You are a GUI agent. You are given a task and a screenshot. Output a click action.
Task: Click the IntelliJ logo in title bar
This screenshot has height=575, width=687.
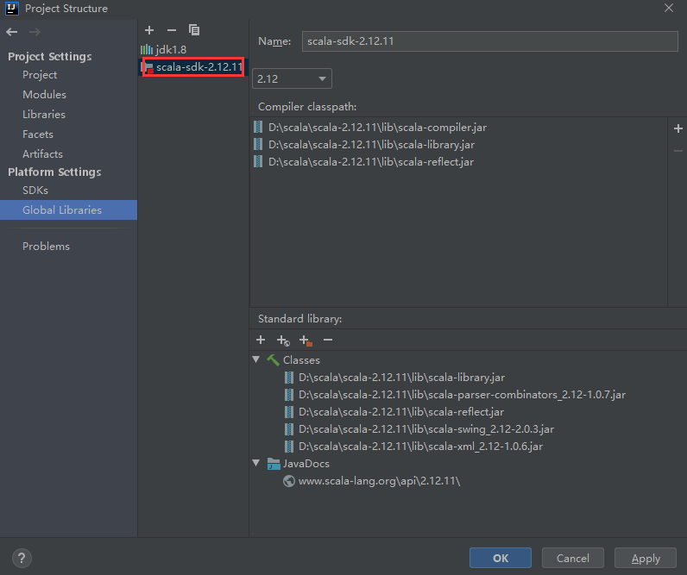pyautogui.click(x=12, y=9)
